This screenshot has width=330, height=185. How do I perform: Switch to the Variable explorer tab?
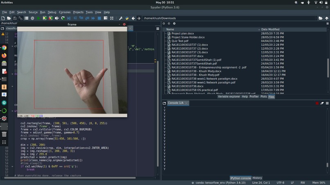229,97
